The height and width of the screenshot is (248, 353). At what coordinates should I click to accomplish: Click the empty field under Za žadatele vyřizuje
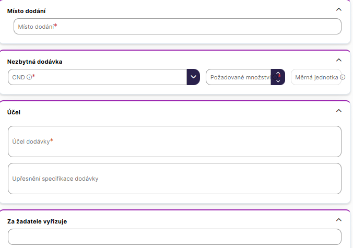tap(174, 237)
